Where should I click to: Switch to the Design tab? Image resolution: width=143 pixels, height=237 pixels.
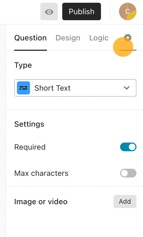coord(68,38)
